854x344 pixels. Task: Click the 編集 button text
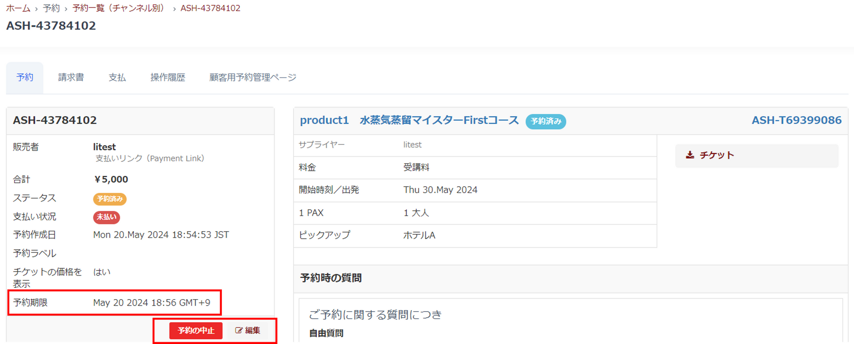coord(253,330)
